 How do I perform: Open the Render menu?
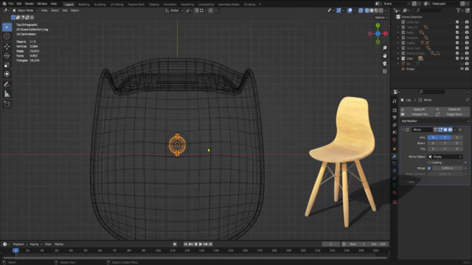[x=29, y=4]
